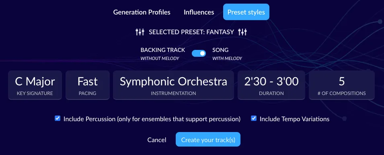384x155 pixels.
Task: Click the Create your track(s) button
Action: [208, 140]
